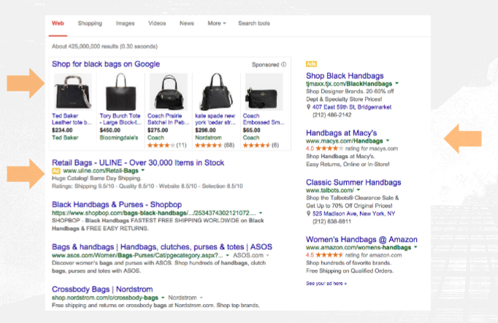This screenshot has width=498, height=323.
Task: Expand the ASOS.com source dropdown
Action: tap(267, 255)
